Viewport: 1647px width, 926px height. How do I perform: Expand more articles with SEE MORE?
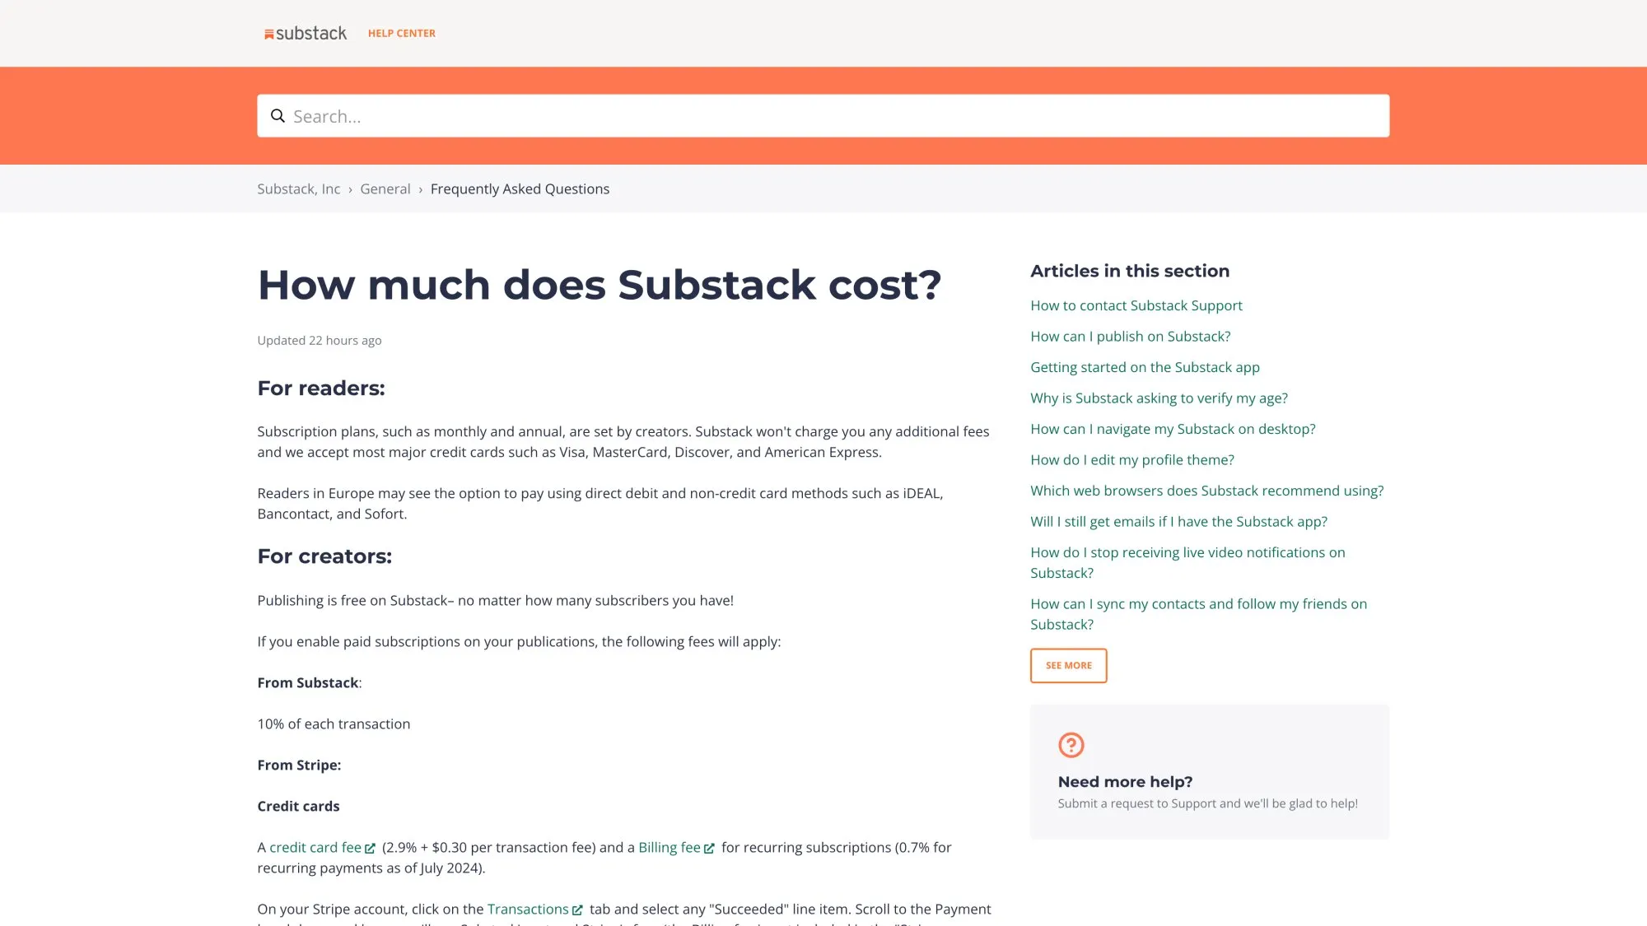[x=1068, y=665]
